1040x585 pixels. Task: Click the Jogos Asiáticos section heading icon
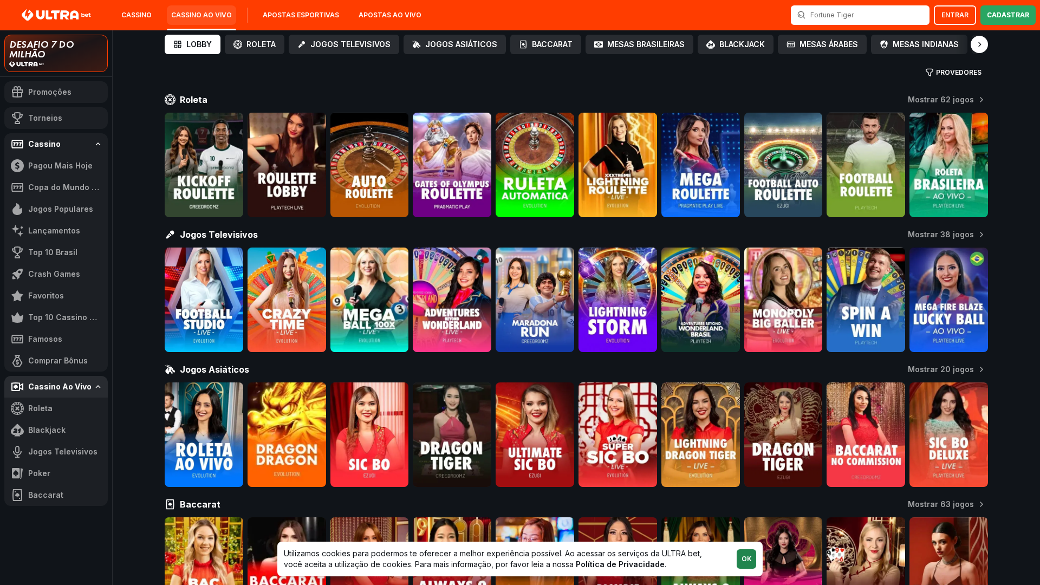170,369
